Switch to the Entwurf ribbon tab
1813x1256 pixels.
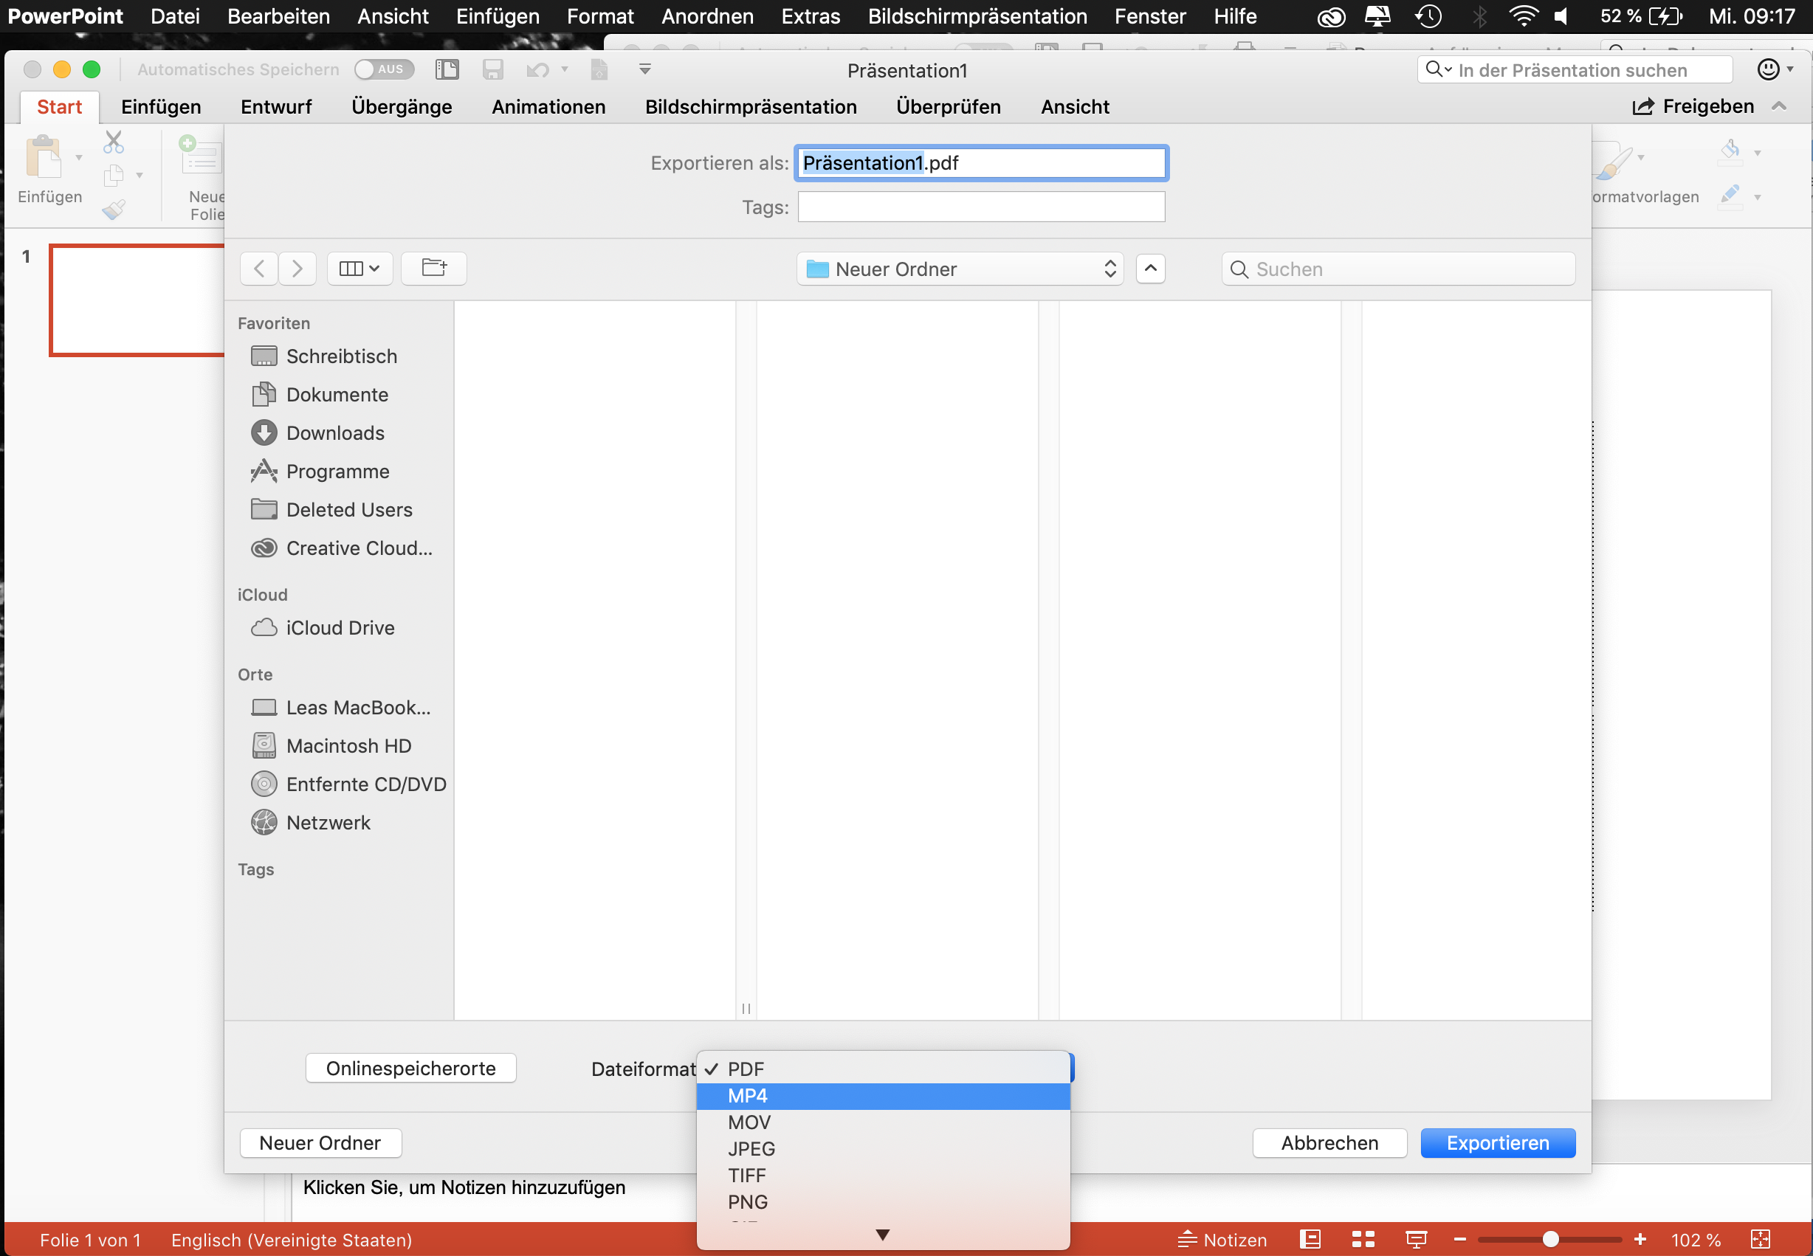276,106
